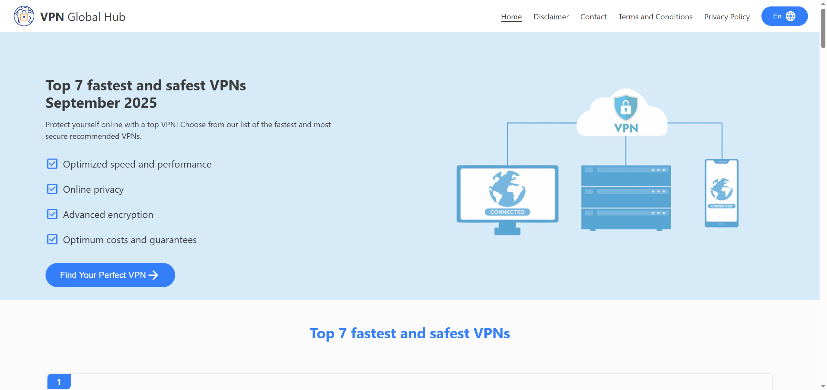Open the En language selector dropdown
Screen dimensions: 827x390
pos(784,16)
